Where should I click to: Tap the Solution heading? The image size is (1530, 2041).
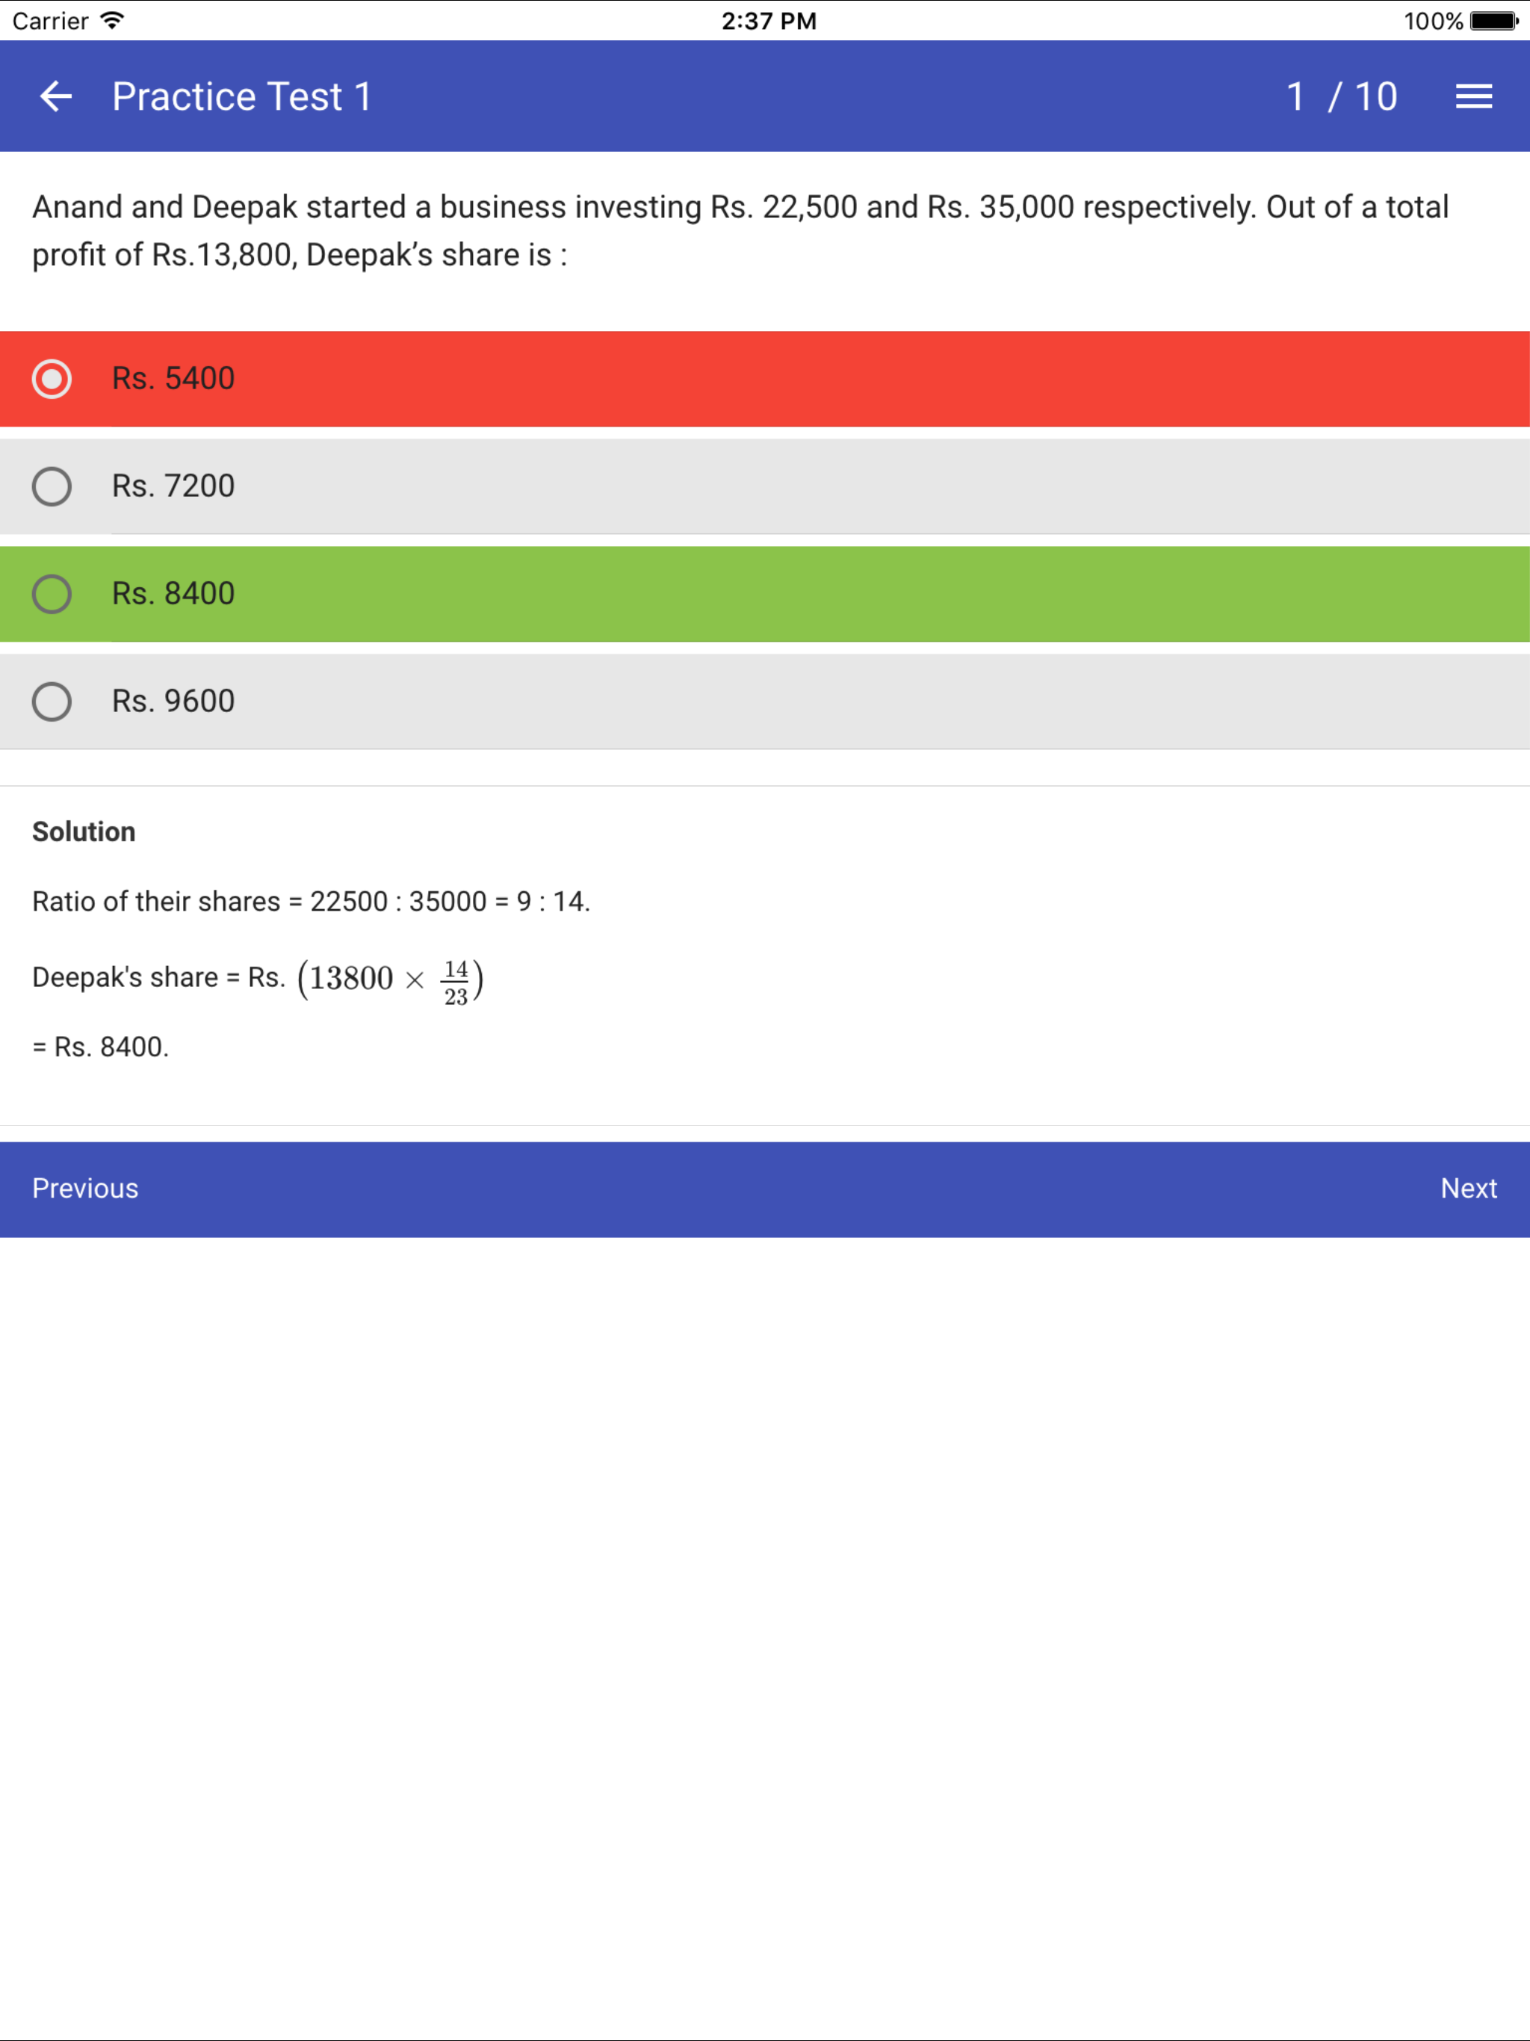tap(84, 831)
